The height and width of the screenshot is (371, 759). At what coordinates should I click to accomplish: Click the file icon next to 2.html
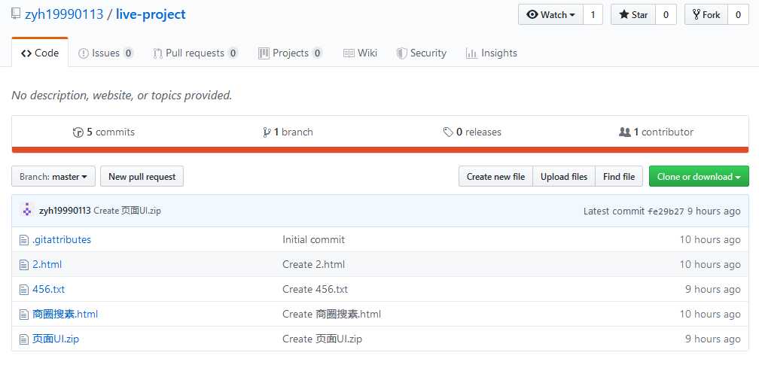pos(24,265)
